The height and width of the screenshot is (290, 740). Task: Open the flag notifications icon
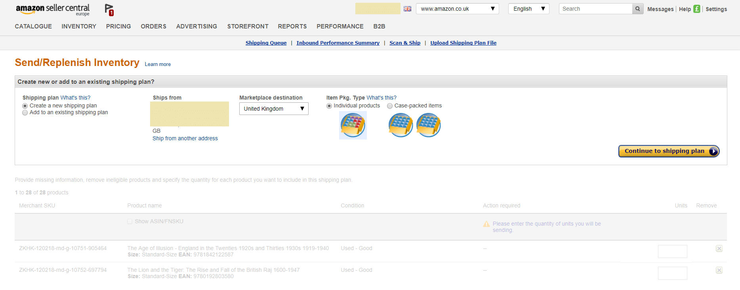point(109,10)
